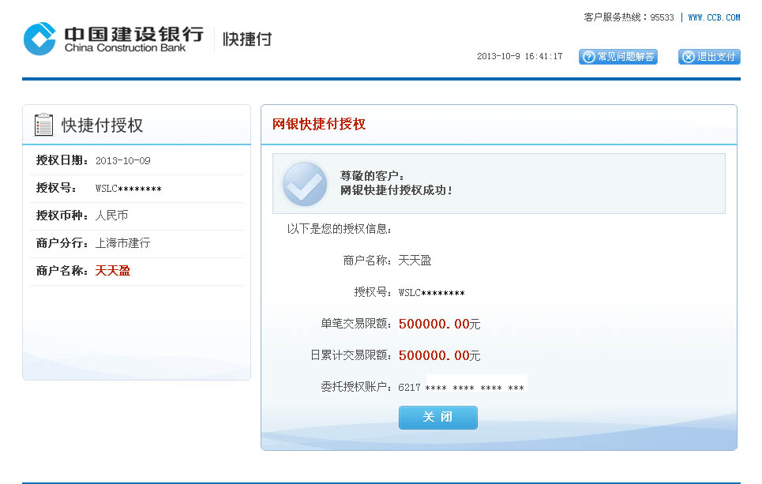Click the 网银快捷付授权成功 success message
This screenshot has height=484, width=762.
(x=396, y=190)
